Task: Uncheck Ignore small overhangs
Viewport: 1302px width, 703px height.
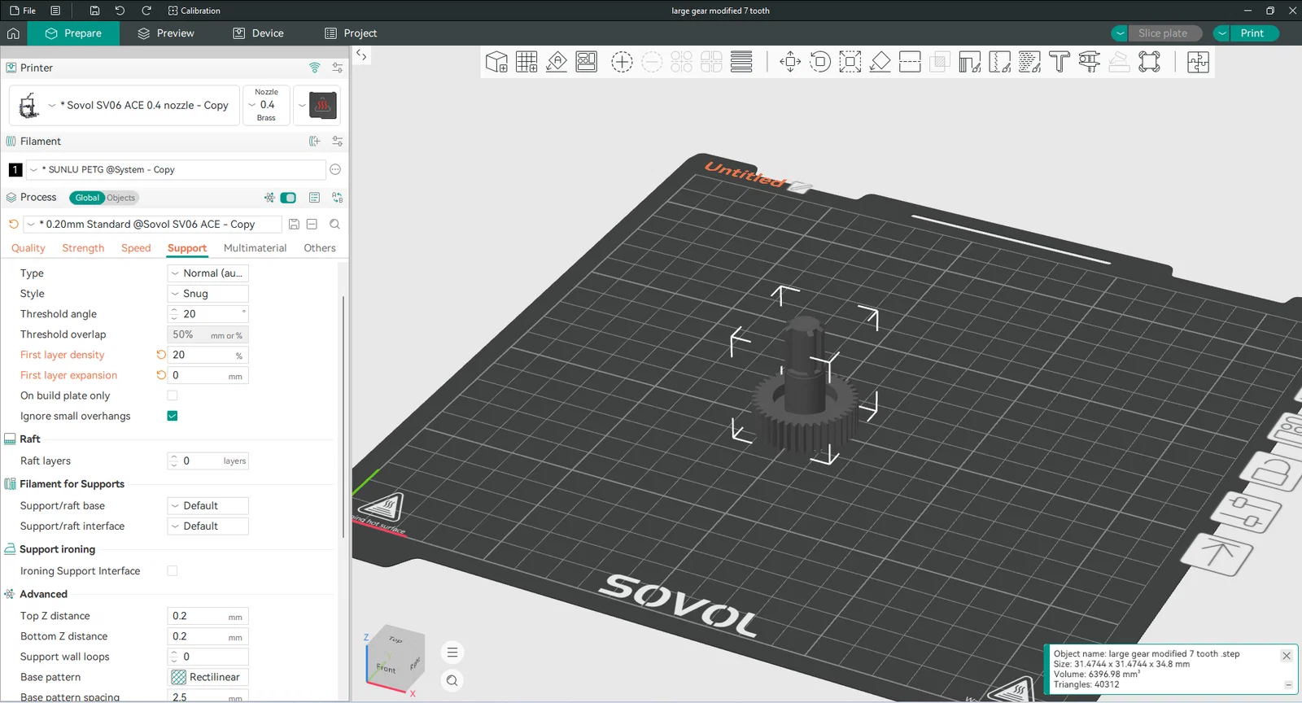Action: (x=173, y=416)
